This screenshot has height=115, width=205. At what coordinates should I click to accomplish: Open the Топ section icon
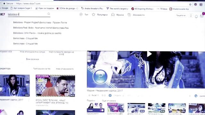(81, 14)
